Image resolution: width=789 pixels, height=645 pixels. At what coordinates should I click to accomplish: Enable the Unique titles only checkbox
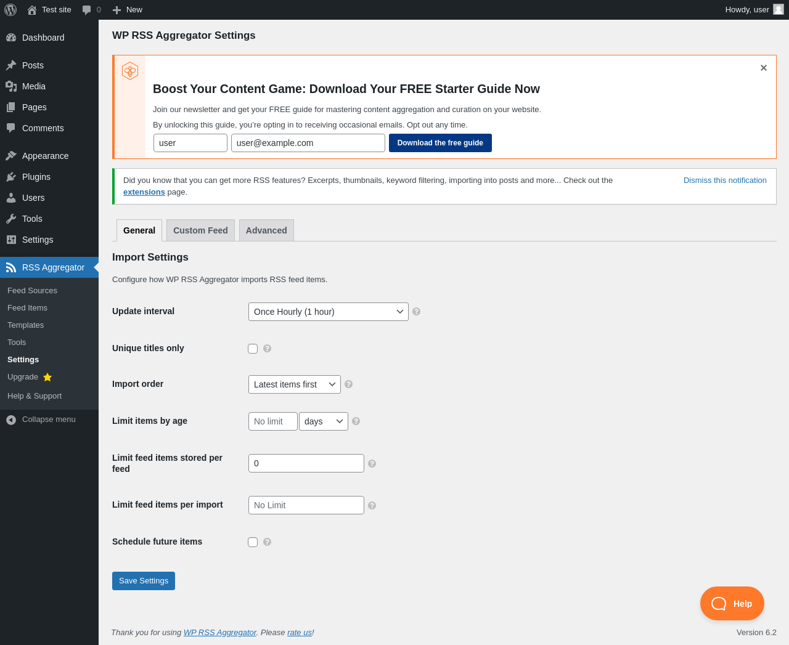click(253, 349)
